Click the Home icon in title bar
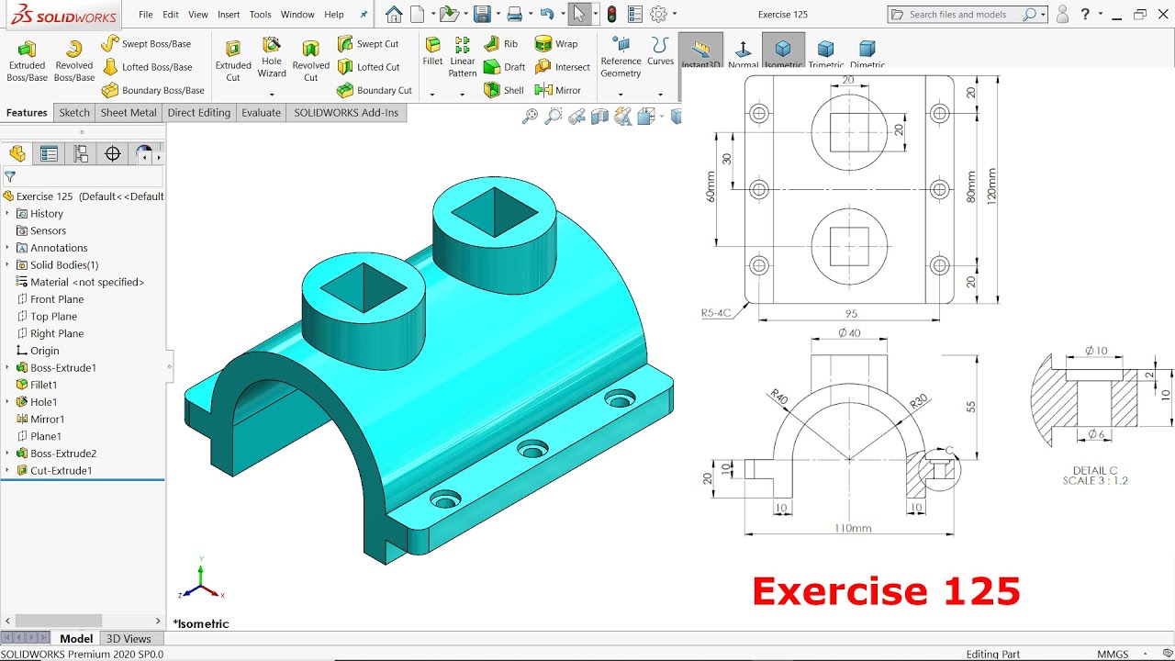Screen dimensions: 1175x661 coord(394,14)
